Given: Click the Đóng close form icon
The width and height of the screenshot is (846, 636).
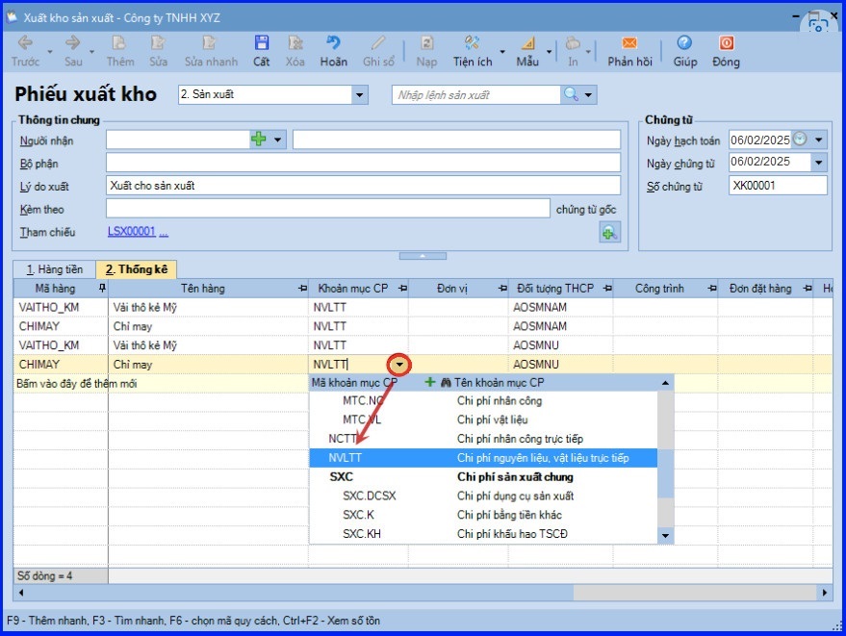Looking at the screenshot, I should (x=726, y=44).
